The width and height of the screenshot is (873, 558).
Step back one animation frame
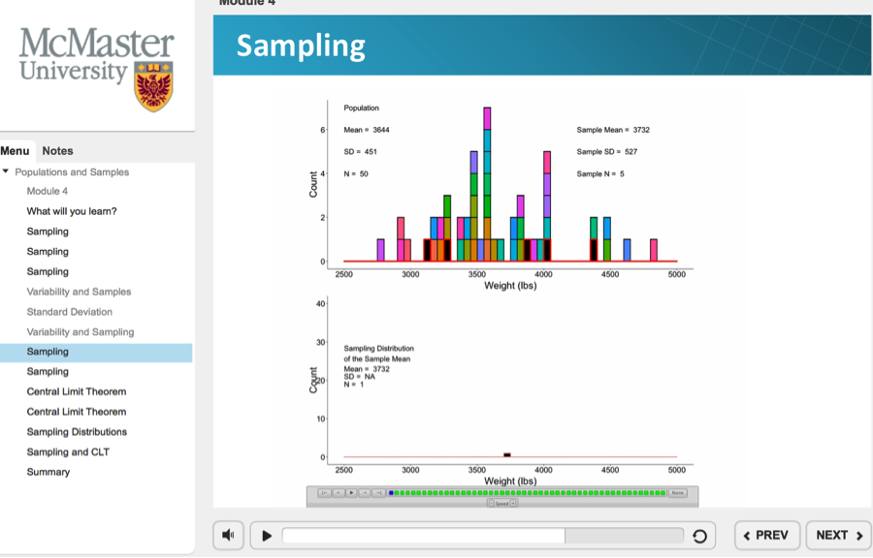(x=338, y=493)
